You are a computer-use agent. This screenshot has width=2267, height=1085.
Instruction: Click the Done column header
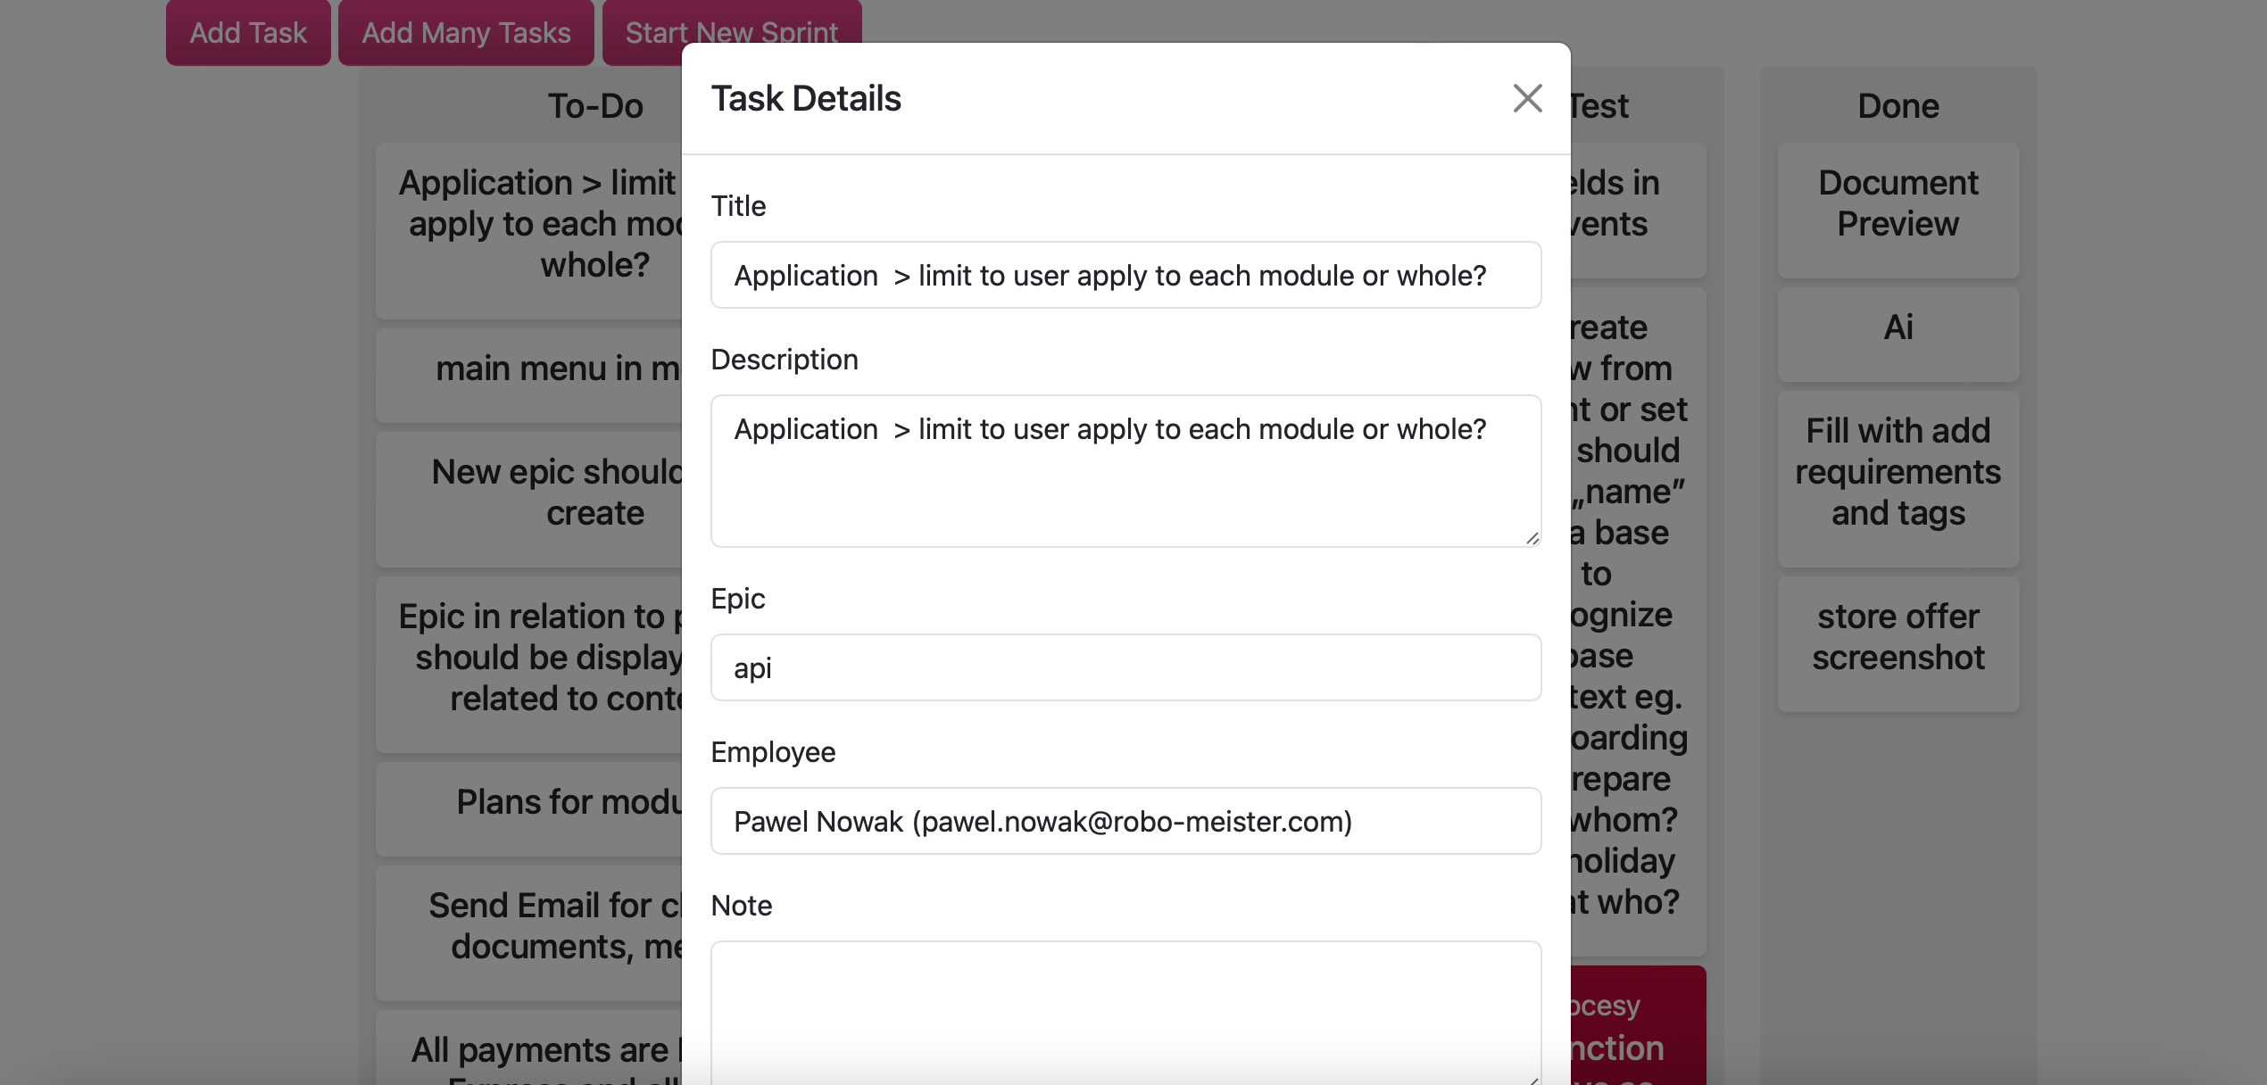pyautogui.click(x=1897, y=106)
